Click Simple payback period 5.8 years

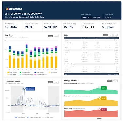click(108, 27)
